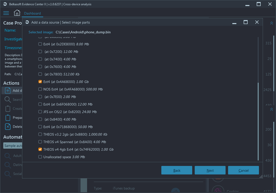Maximize the Belkasoft main window
The image size is (276, 193).
tap(259, 4)
